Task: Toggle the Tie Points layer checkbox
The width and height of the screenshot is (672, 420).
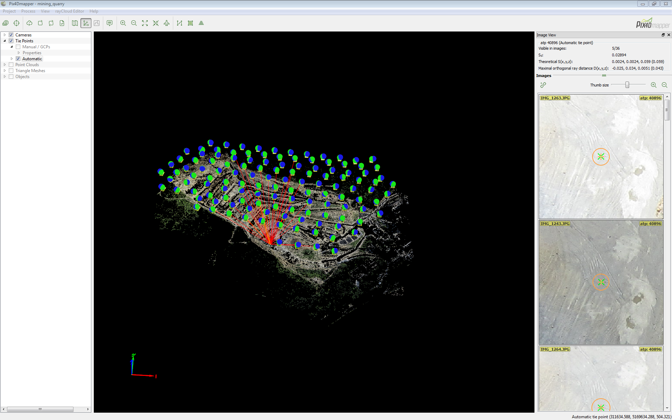Action: [x=11, y=41]
